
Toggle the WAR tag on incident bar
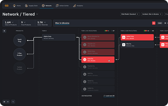coord(160,23)
